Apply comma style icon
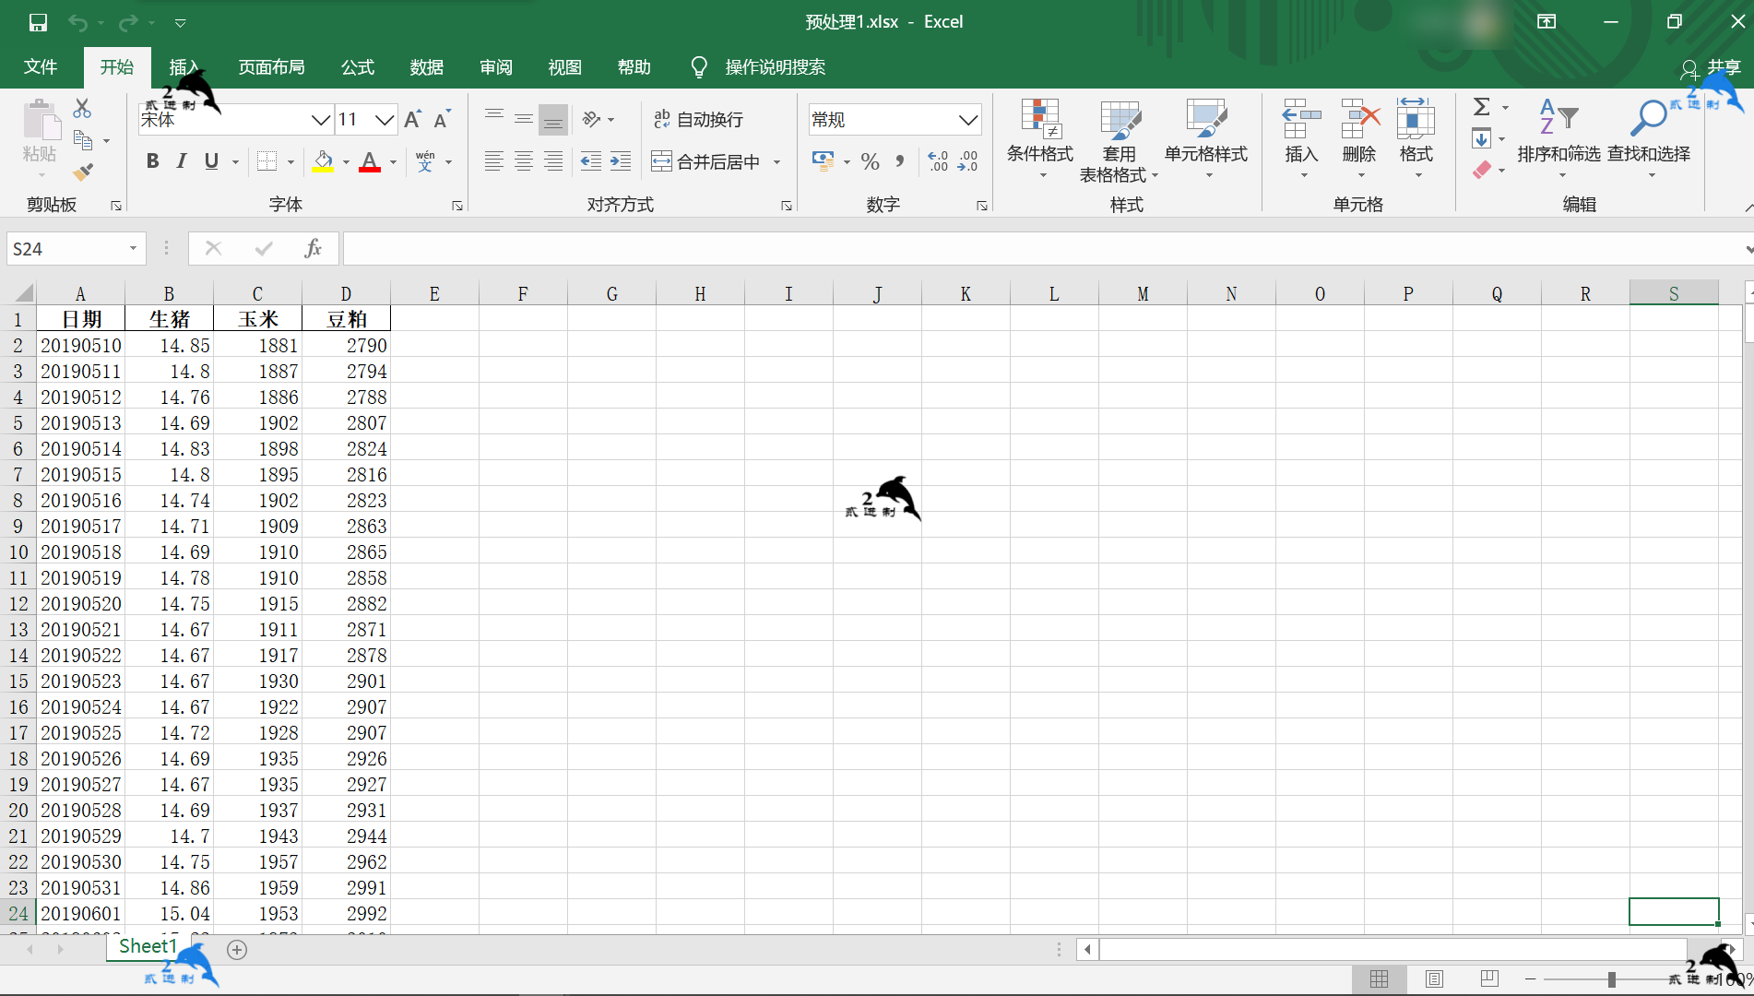Screen dimensions: 1754x996 899,161
